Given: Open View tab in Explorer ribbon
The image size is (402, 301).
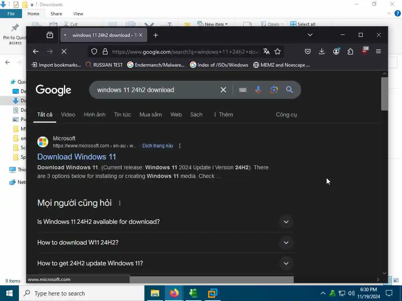Looking at the screenshot, I should point(78,14).
